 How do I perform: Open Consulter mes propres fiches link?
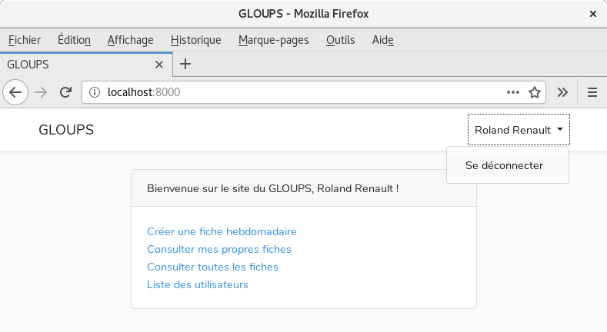pyautogui.click(x=218, y=249)
